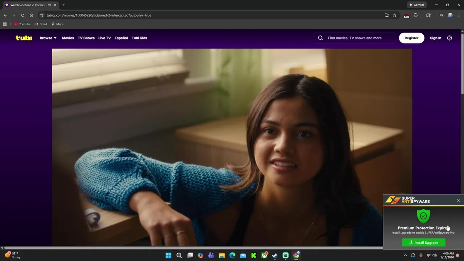Open the volume control in system tray
The image size is (464, 261).
pos(435,256)
